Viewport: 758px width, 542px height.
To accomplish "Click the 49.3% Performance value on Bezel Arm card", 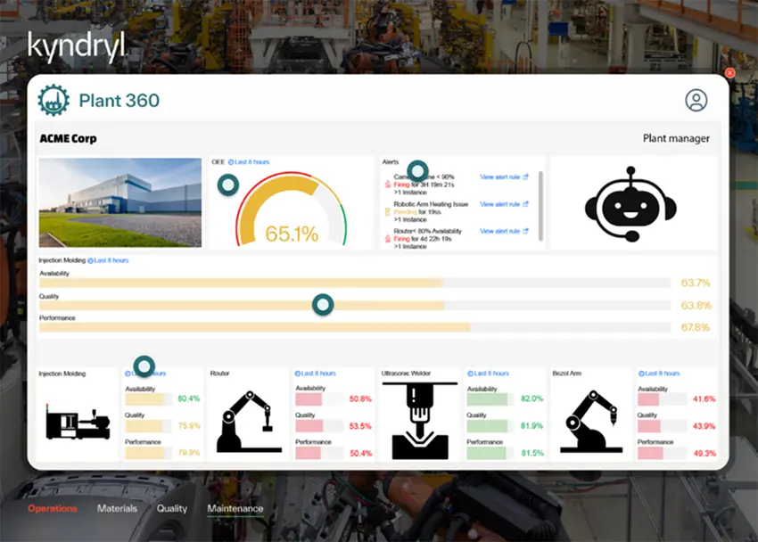I will coord(704,453).
